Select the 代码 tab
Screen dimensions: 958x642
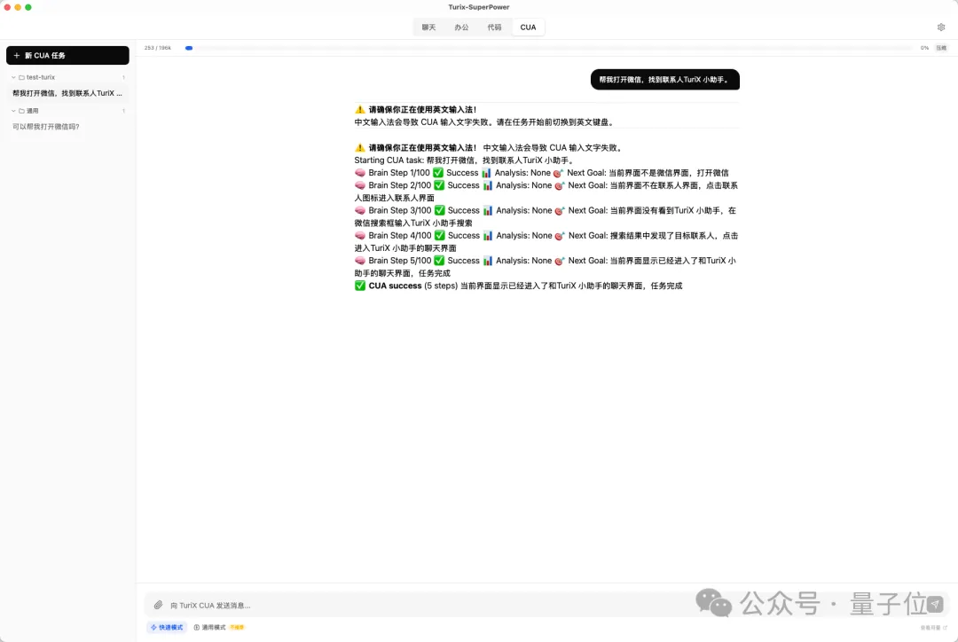pos(494,27)
